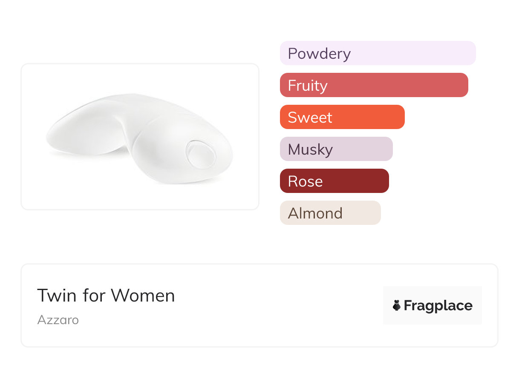Click the "Rose" text label
Image resolution: width=519 pixels, height=368 pixels.
[x=305, y=181]
